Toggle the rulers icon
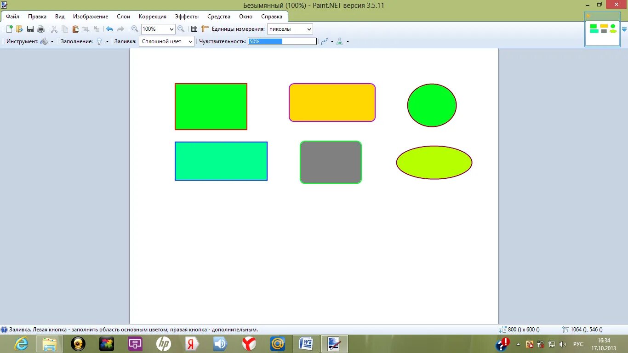 pyautogui.click(x=205, y=29)
